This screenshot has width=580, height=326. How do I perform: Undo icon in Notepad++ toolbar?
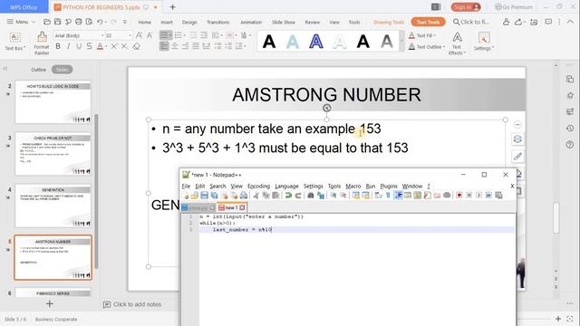click(288, 196)
